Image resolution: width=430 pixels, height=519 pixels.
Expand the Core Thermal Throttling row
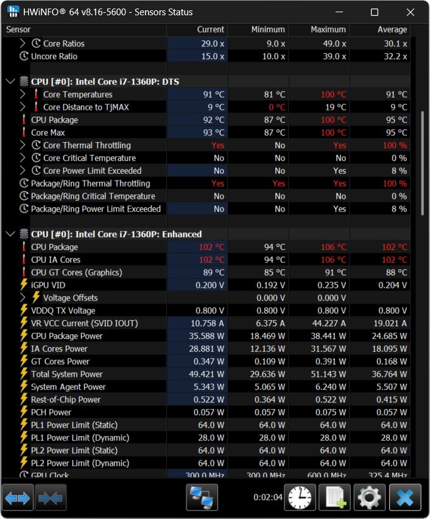tap(23, 145)
